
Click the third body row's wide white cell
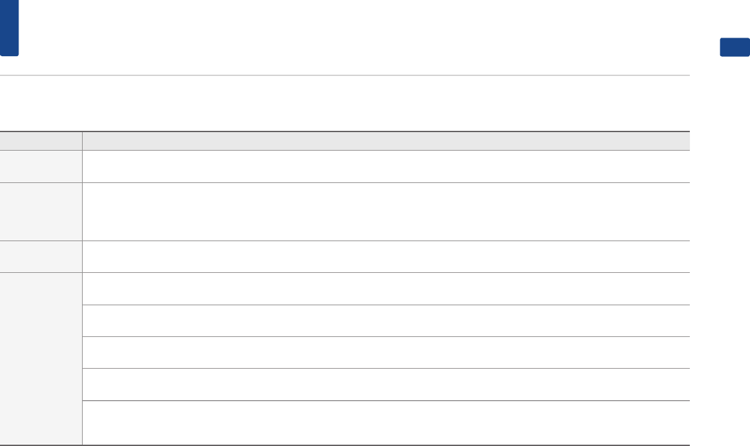point(386,257)
